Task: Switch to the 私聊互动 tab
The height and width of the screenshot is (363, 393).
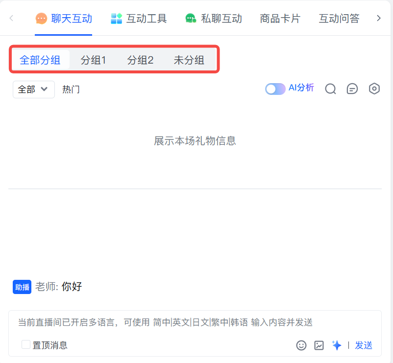Action: tap(214, 19)
